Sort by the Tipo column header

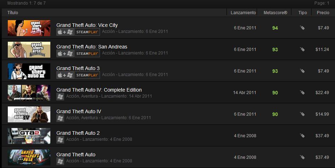(302, 13)
